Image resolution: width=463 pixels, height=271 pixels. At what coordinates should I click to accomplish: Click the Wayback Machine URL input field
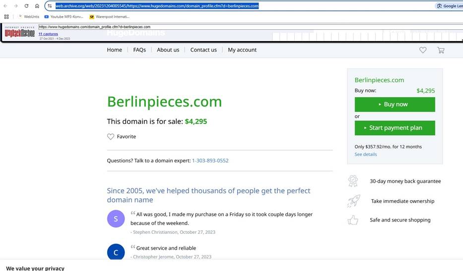pyautogui.click(x=251, y=27)
